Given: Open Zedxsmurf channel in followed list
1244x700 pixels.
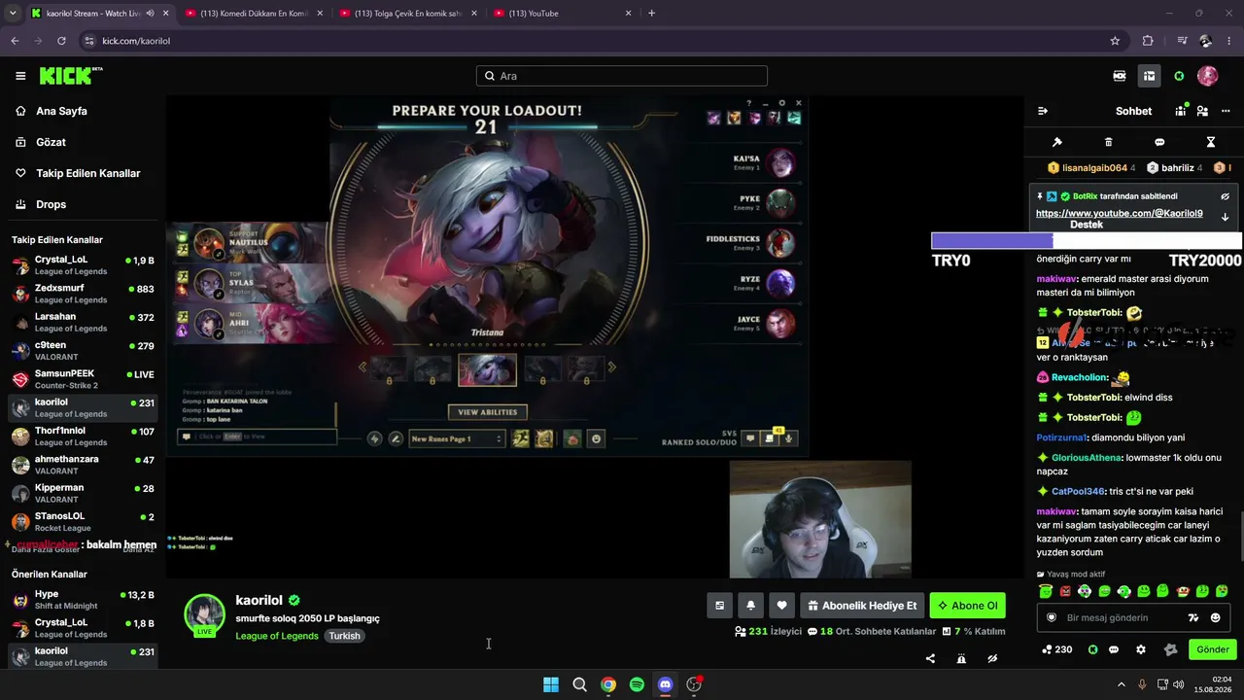Looking at the screenshot, I should pyautogui.click(x=83, y=294).
